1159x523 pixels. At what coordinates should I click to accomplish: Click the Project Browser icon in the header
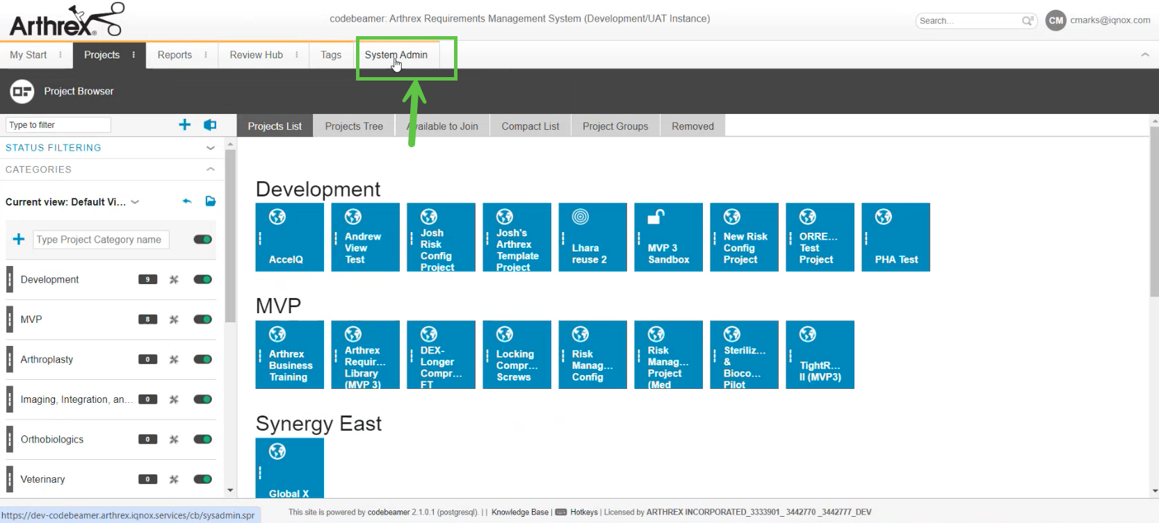(22, 91)
